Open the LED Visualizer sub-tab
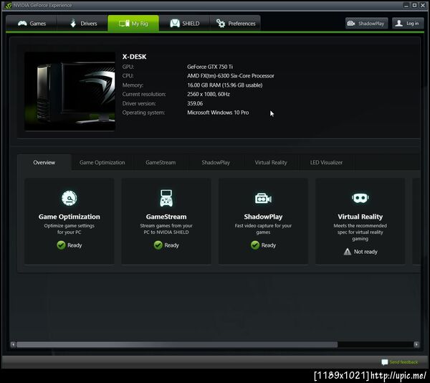This screenshot has width=430, height=383. click(326, 162)
